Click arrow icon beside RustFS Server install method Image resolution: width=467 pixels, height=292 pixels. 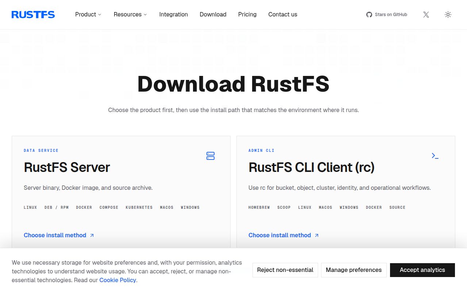coord(92,235)
